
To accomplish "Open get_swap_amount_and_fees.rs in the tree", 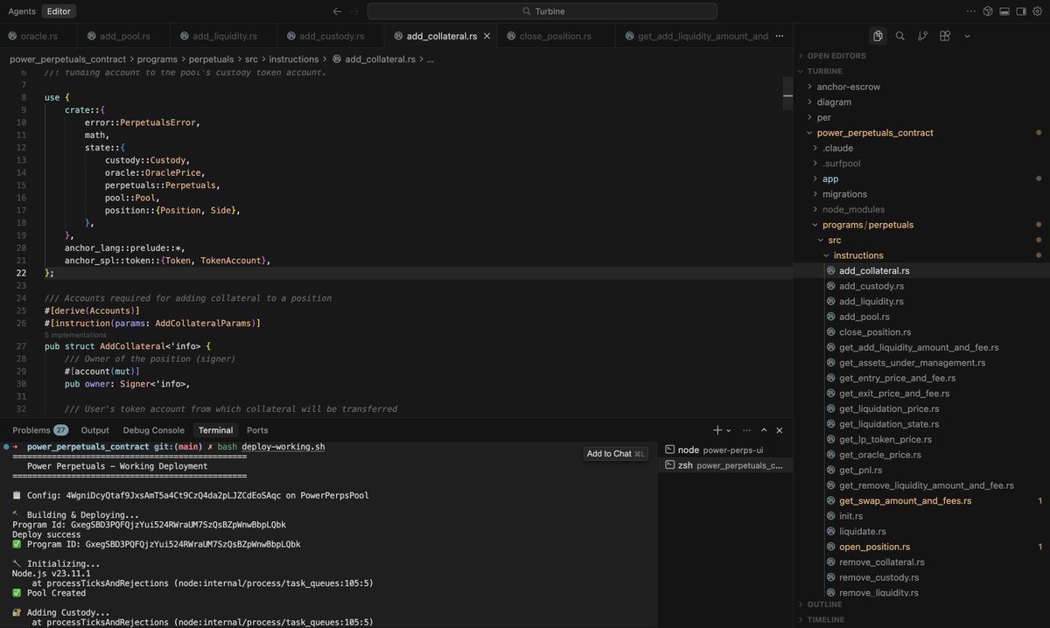I will click(922, 500).
